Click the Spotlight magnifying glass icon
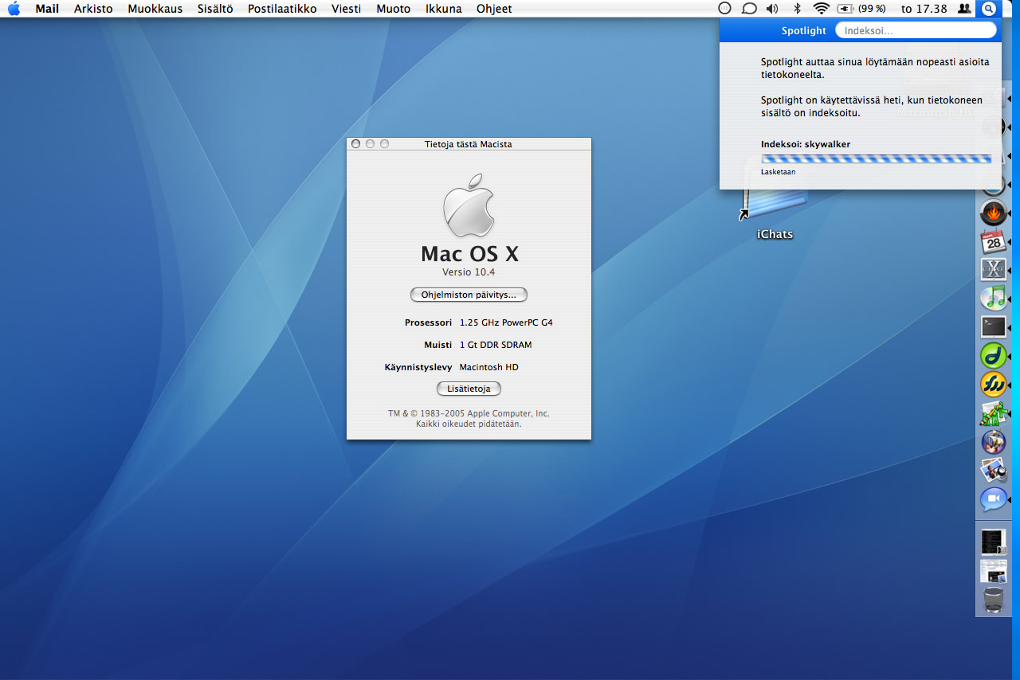Image resolution: width=1020 pixels, height=680 pixels. pos(988,9)
